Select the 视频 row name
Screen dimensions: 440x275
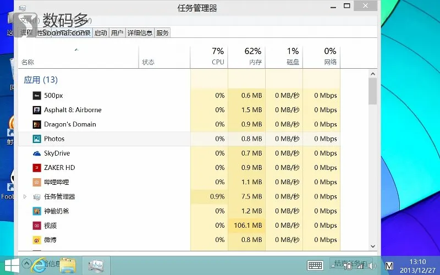(x=51, y=226)
